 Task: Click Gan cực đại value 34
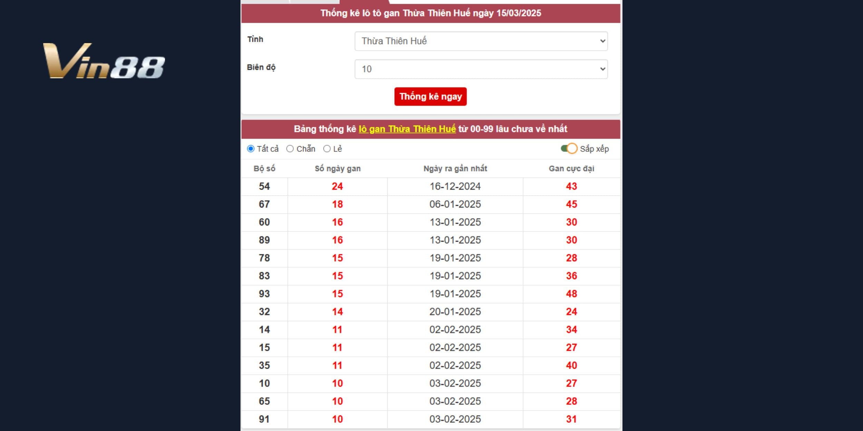click(572, 330)
